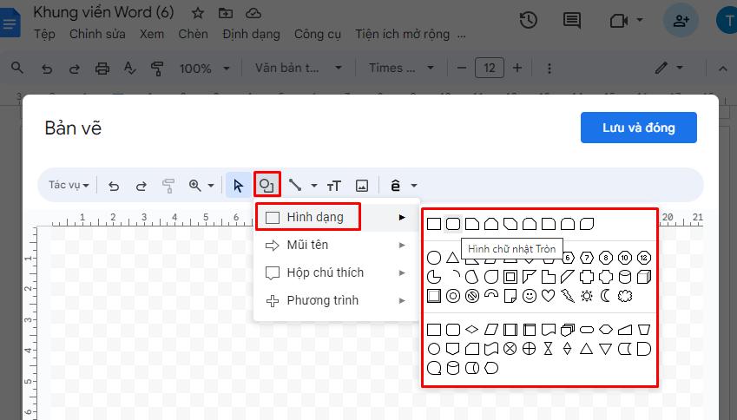Select the sun shape
Screen dimensions: 737x420
[x=587, y=296]
